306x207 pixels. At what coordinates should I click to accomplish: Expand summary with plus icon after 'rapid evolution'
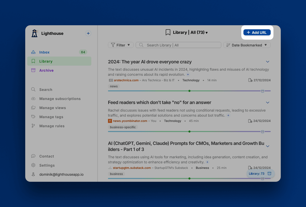[x=188, y=74]
